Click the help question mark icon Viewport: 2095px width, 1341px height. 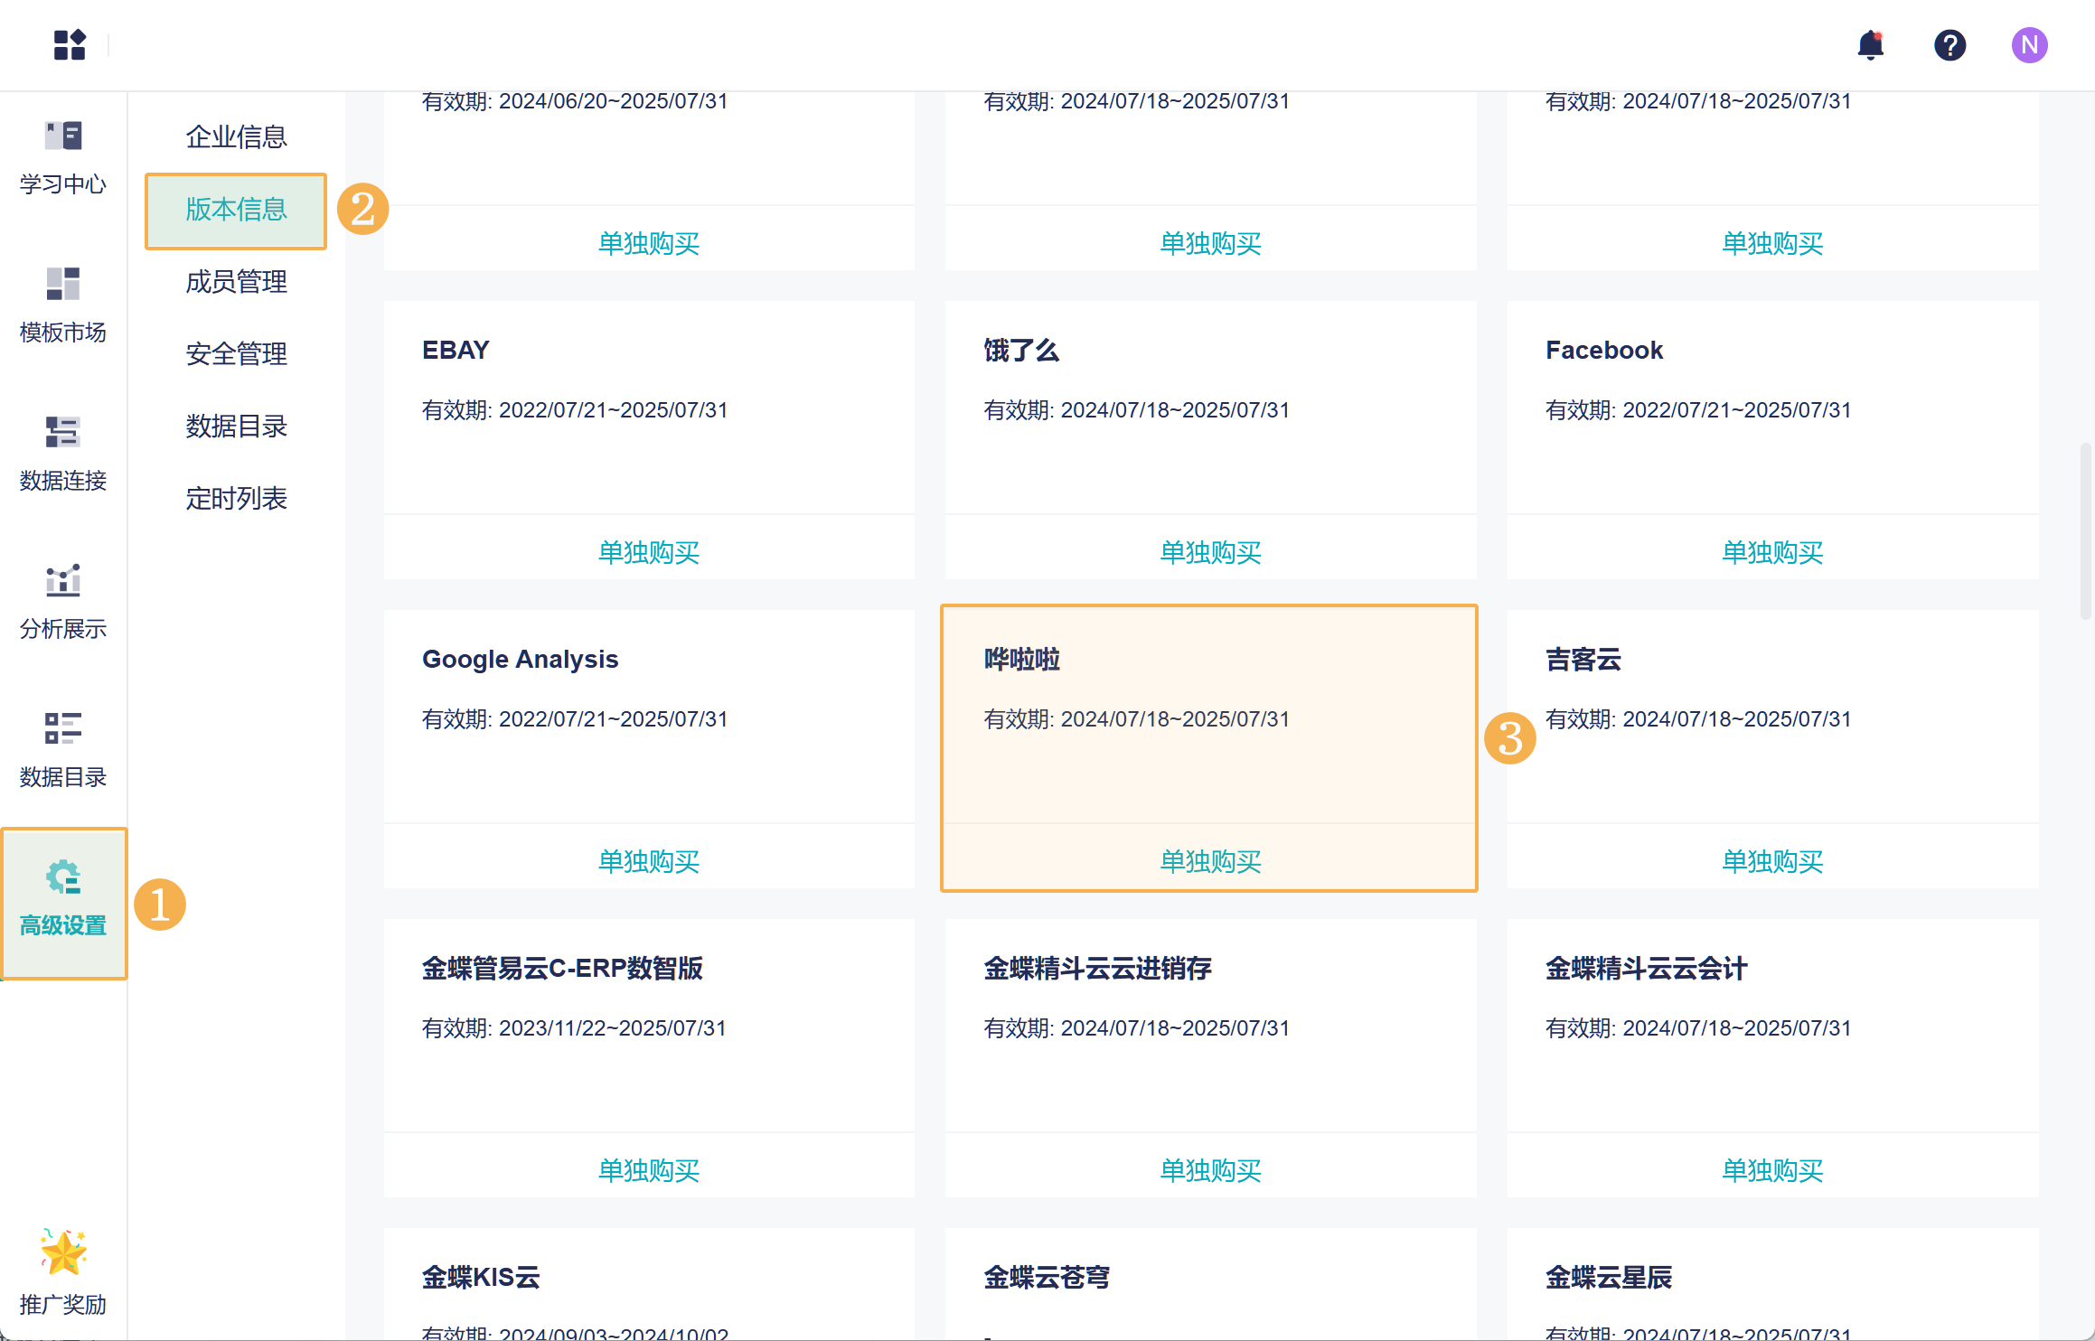click(x=1949, y=44)
